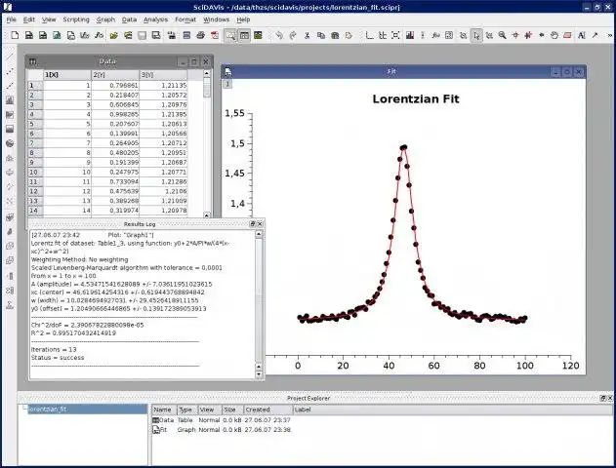Expand the toolbar overflow chevron
The width and height of the screenshot is (616, 468).
610,35
